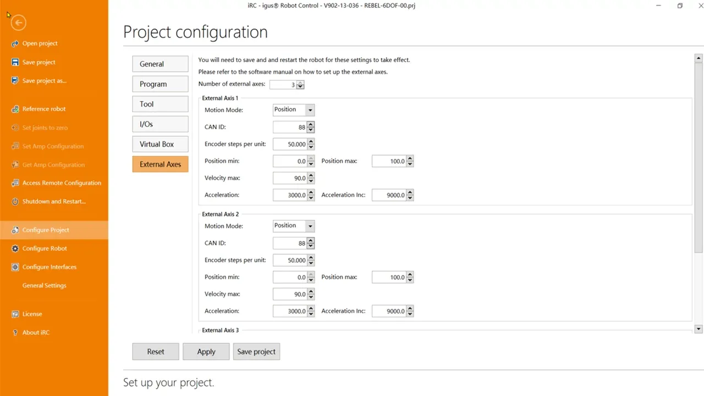Click the License icon
The image size is (704, 396).
(x=15, y=314)
